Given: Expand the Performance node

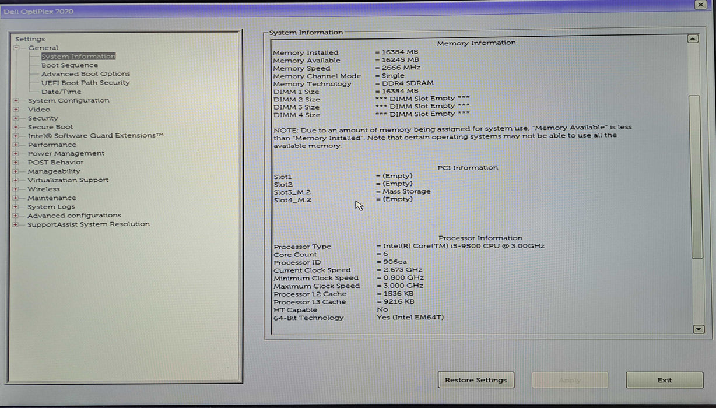Looking at the screenshot, I should tap(16, 145).
